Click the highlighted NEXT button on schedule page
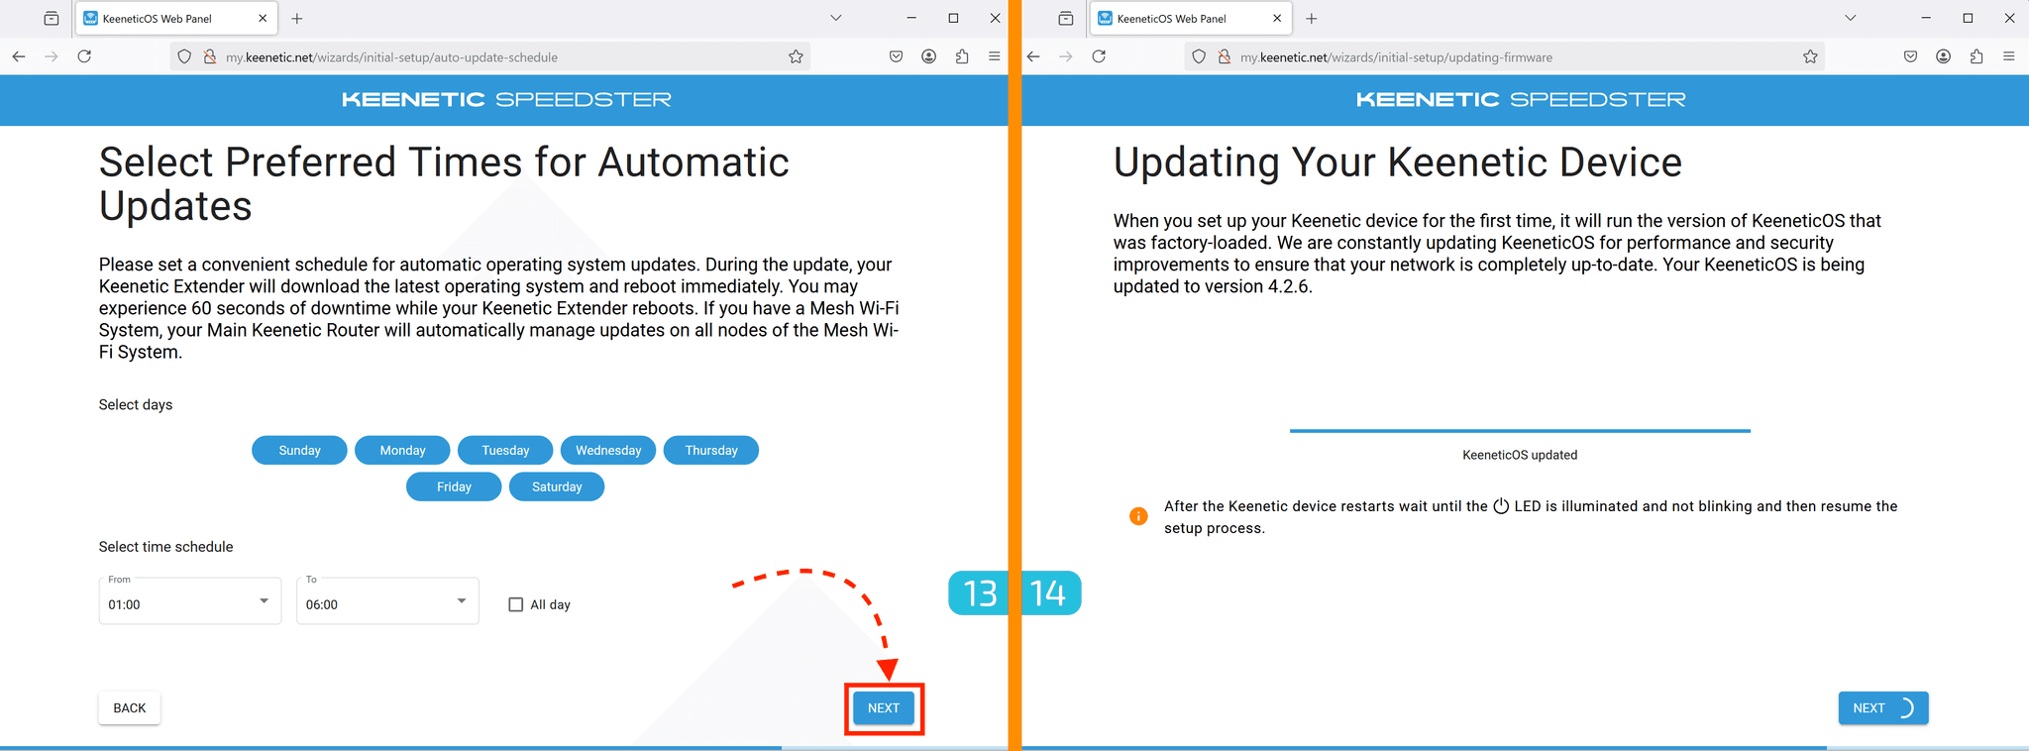This screenshot has width=2029, height=751. 884,707
